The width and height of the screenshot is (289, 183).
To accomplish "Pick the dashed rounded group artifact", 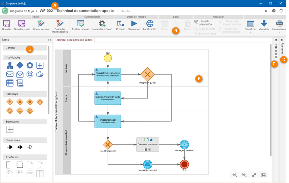I will pyautogui.click(x=20, y=165).
